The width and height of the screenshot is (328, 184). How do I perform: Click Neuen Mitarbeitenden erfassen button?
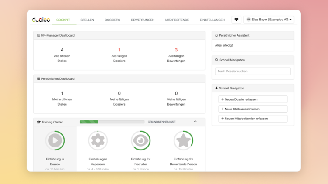coord(253,119)
